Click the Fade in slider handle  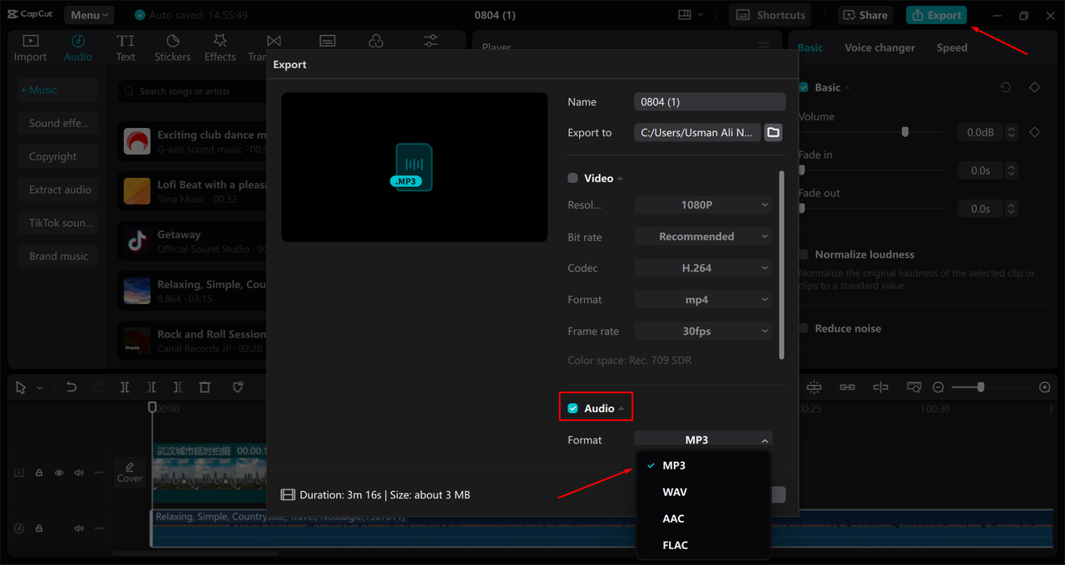click(802, 170)
